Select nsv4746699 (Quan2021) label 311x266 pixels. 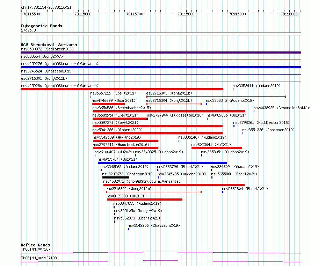click(x=114, y=100)
